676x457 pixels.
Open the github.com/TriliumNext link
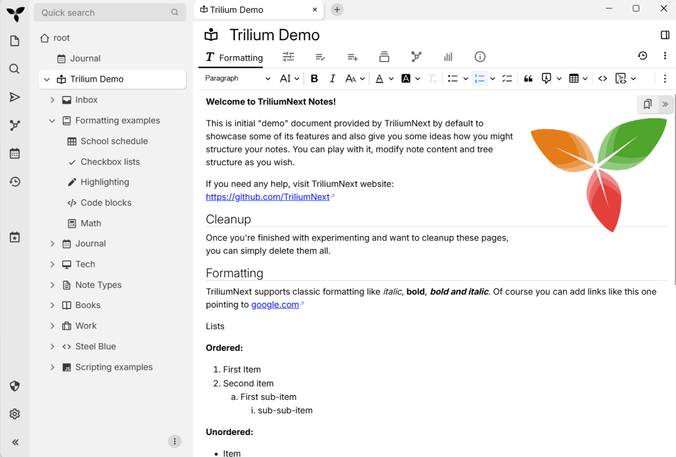[x=268, y=197]
